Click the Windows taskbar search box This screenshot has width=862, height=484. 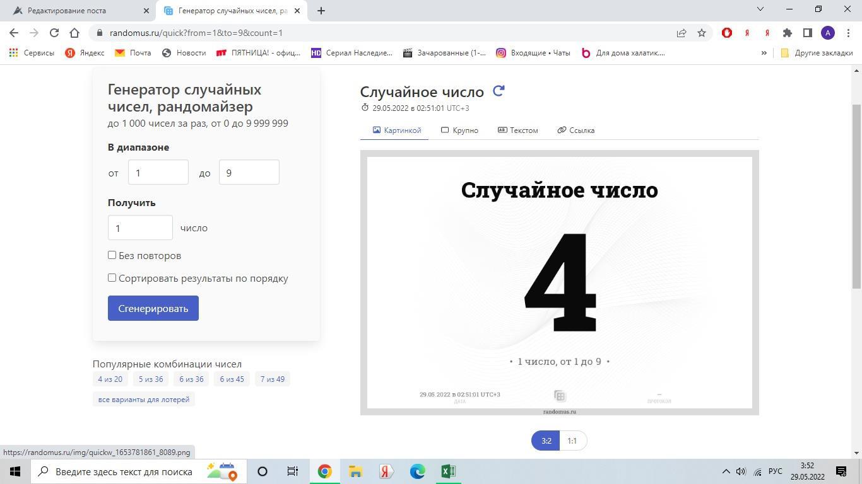[x=138, y=471]
